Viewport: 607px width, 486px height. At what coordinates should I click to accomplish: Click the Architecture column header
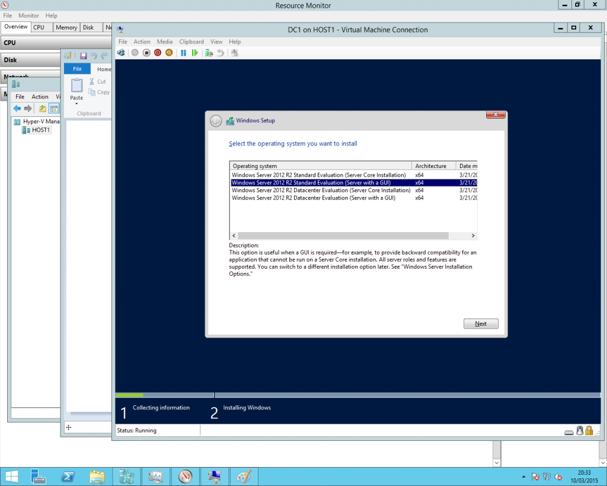point(433,166)
